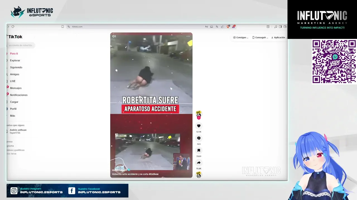The width and height of the screenshot is (357, 200).
Task: Like the video with the heart icon
Action: (199, 126)
